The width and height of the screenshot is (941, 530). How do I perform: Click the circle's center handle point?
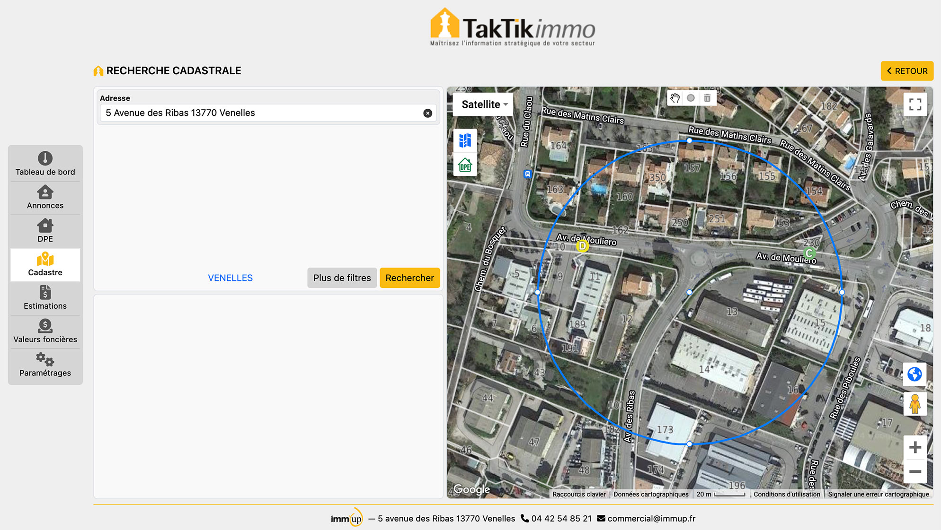pos(689,292)
